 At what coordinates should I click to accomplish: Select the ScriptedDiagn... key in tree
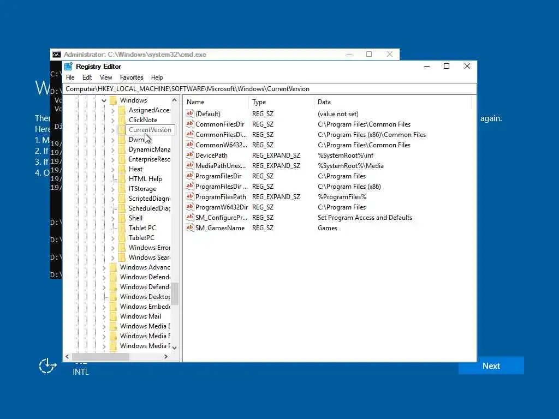150,199
